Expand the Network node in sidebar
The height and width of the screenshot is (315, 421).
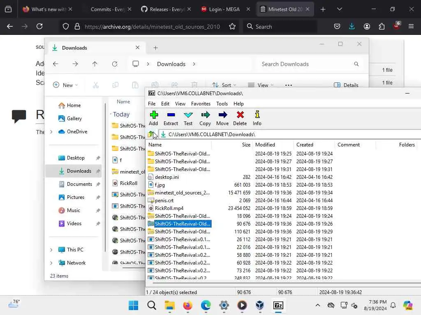[x=51, y=263]
